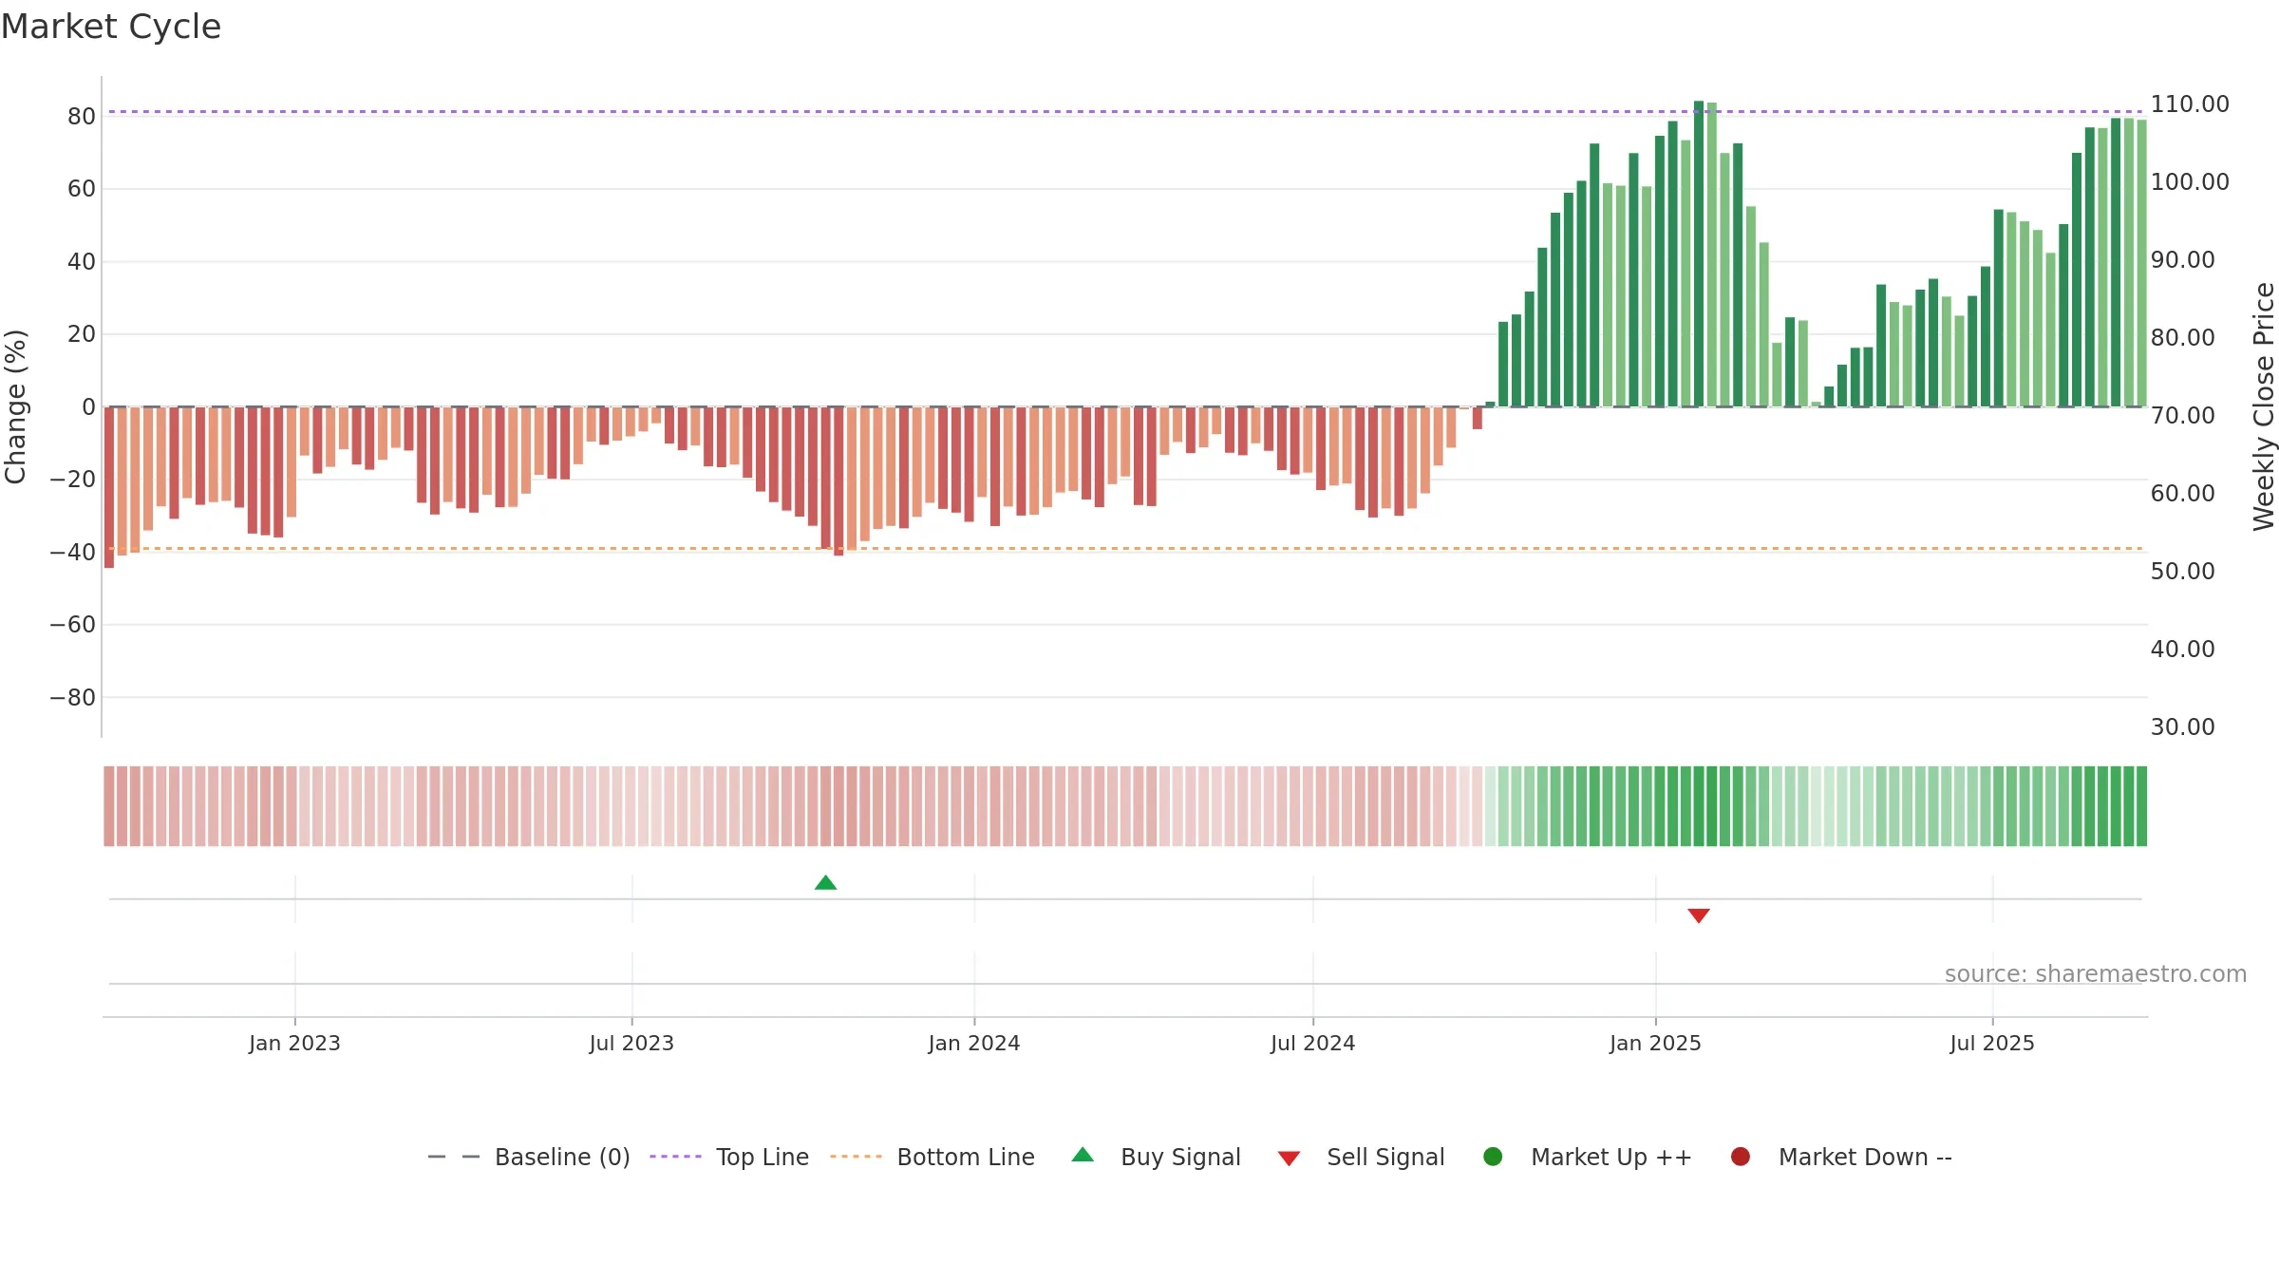Click the last green bar at chart end
Image resolution: width=2279 pixels, height=1282 pixels.
2142,263
